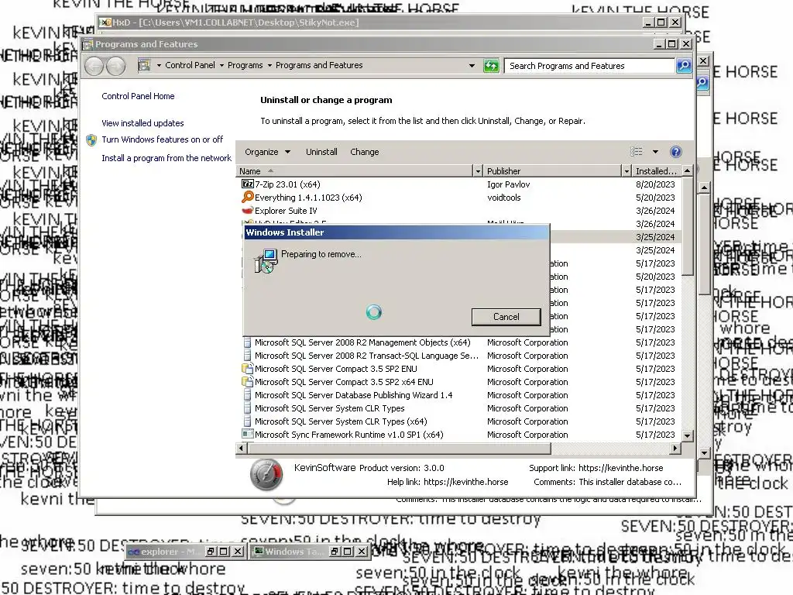Click the horizontal scrollbar thumb
The height and width of the screenshot is (595, 793).
[399, 449]
